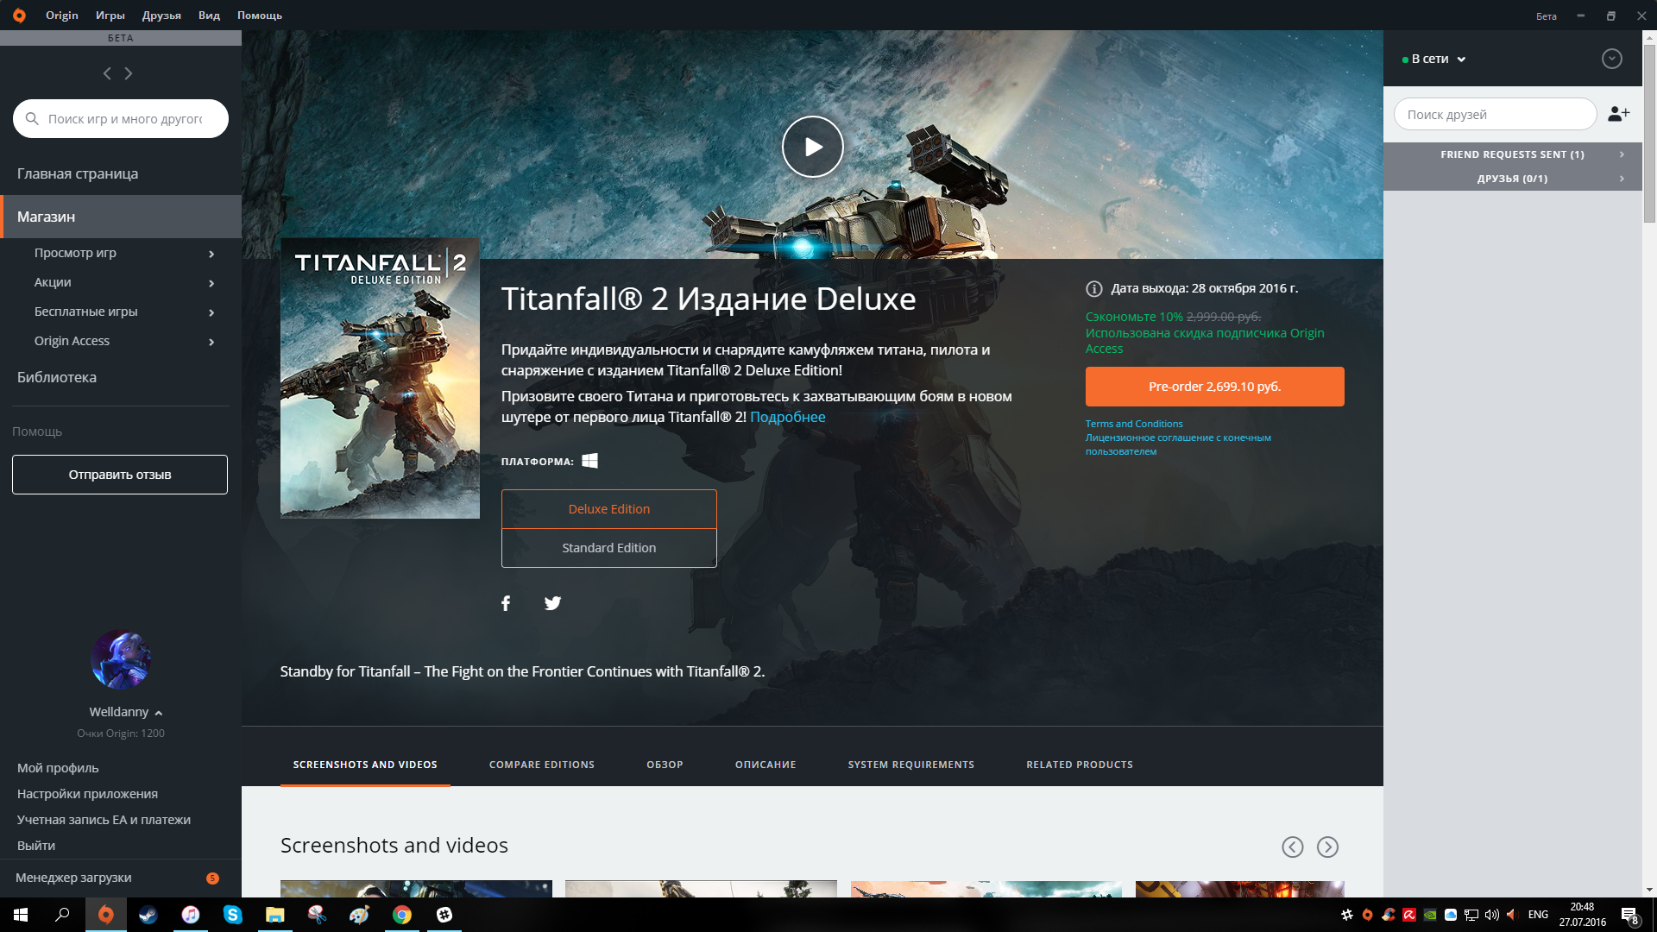Open Skype from the taskbar
The height and width of the screenshot is (932, 1657).
pos(233,915)
